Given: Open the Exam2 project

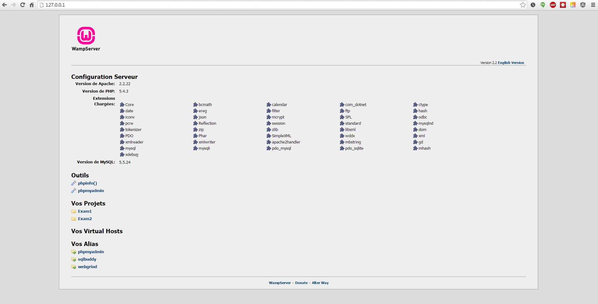Looking at the screenshot, I should click(85, 219).
